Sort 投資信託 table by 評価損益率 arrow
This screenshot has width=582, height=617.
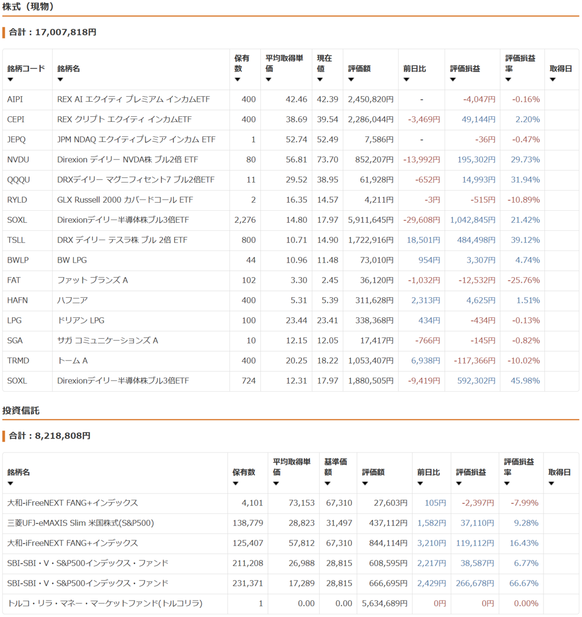tap(507, 483)
